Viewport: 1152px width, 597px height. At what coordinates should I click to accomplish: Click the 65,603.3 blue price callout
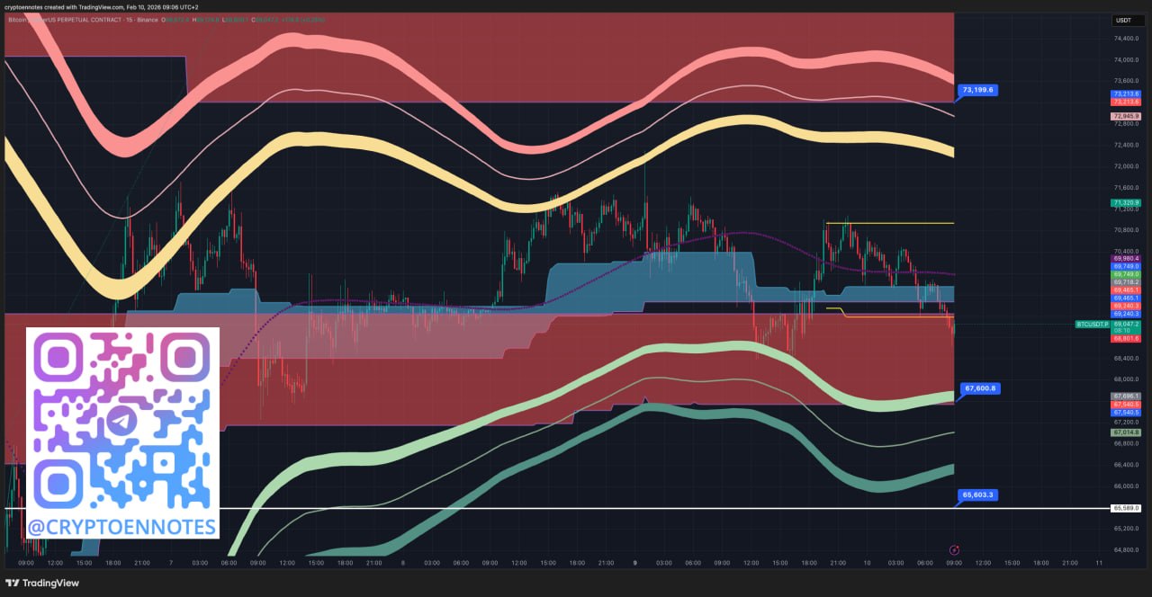click(x=980, y=495)
